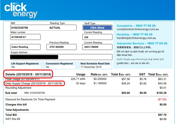Click peak rate $0.255000
This screenshot has height=124, width=180.
[x=100, y=79]
